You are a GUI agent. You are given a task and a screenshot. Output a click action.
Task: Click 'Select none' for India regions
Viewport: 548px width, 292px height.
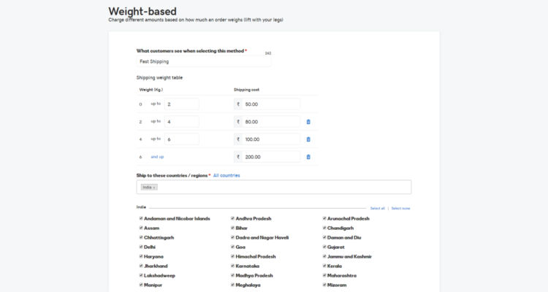(x=400, y=208)
